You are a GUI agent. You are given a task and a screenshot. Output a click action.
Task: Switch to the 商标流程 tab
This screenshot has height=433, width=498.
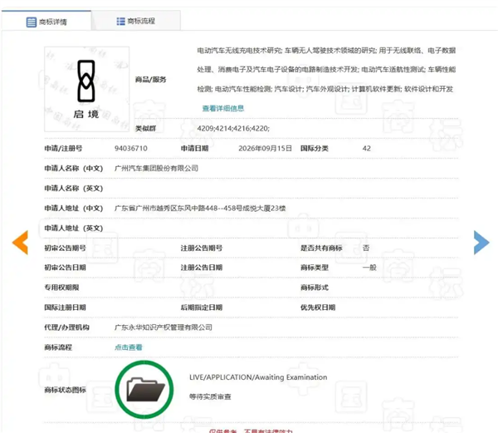136,21
